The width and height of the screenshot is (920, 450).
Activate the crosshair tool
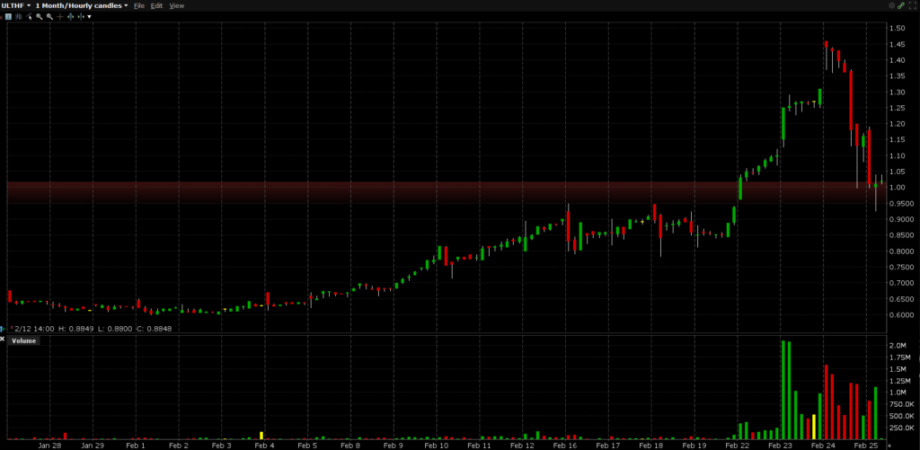coord(60,16)
